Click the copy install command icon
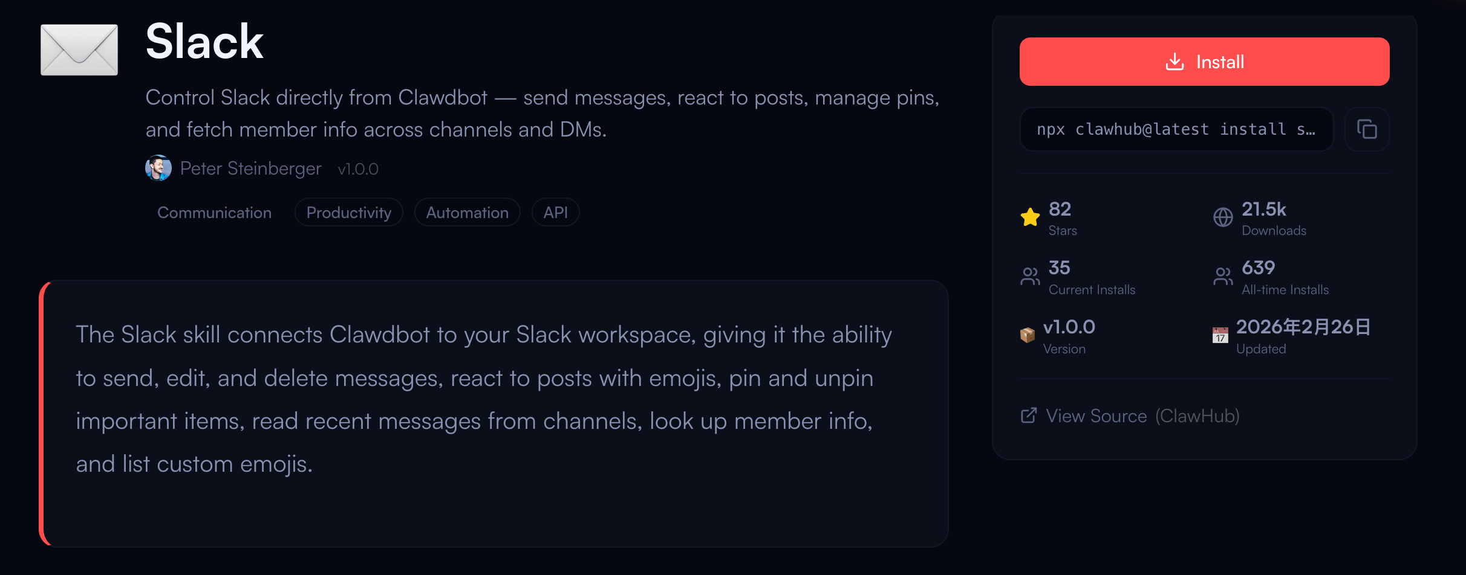This screenshot has height=575, width=1466. (1367, 129)
